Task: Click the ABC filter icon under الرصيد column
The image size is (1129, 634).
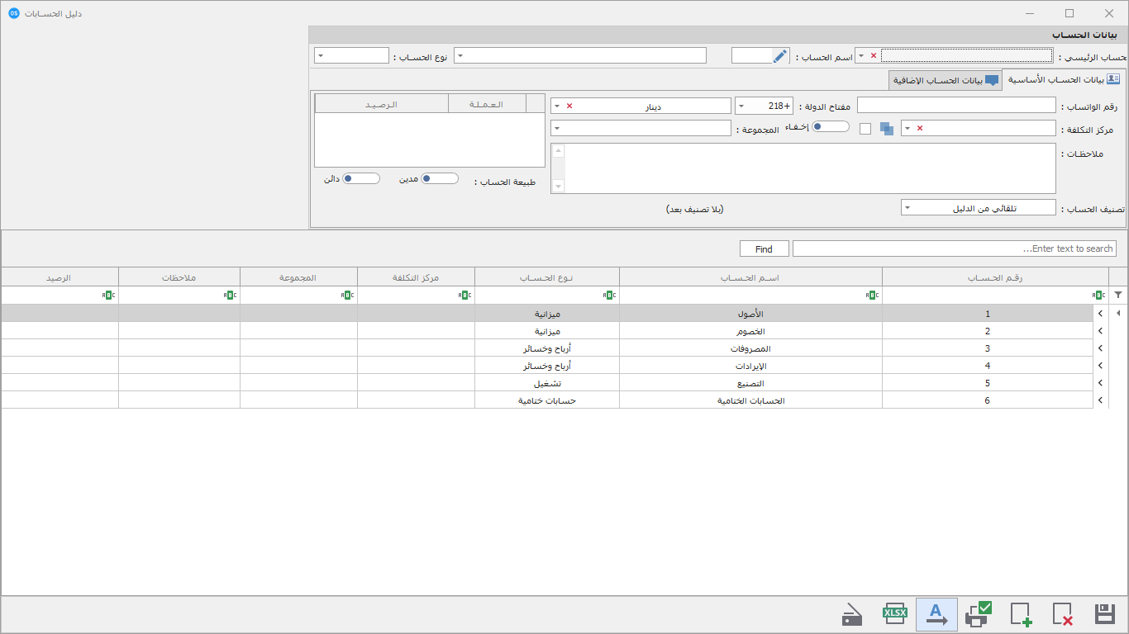Action: click(108, 295)
